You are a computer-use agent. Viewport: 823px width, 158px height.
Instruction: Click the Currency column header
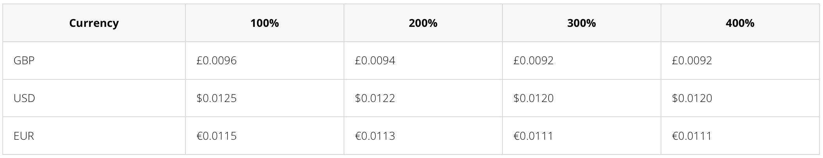click(x=94, y=23)
